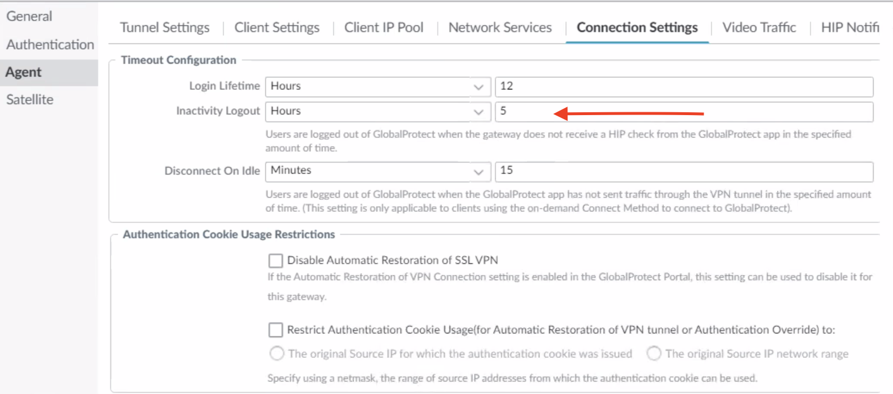
Task: Check Restrict Authentication Cookie Usage box
Action: point(276,330)
